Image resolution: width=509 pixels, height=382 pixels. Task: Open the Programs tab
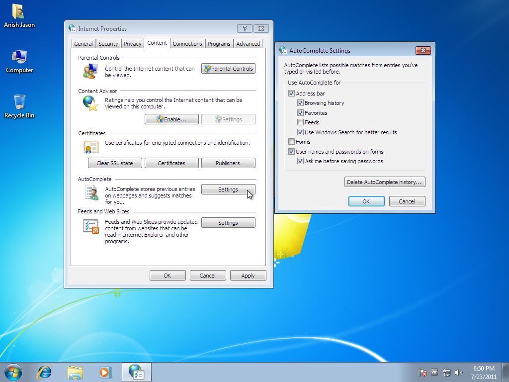click(219, 44)
